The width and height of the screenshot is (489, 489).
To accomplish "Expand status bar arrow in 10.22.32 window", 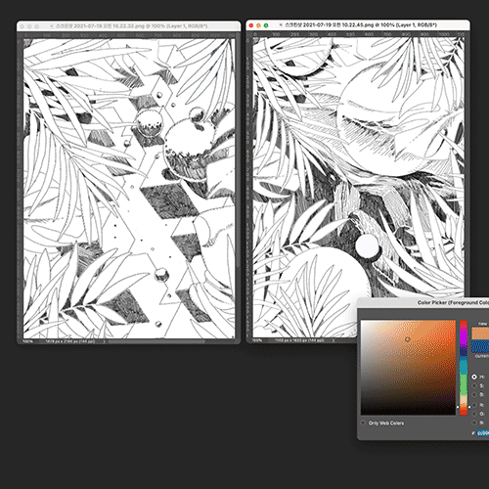I will click(104, 341).
